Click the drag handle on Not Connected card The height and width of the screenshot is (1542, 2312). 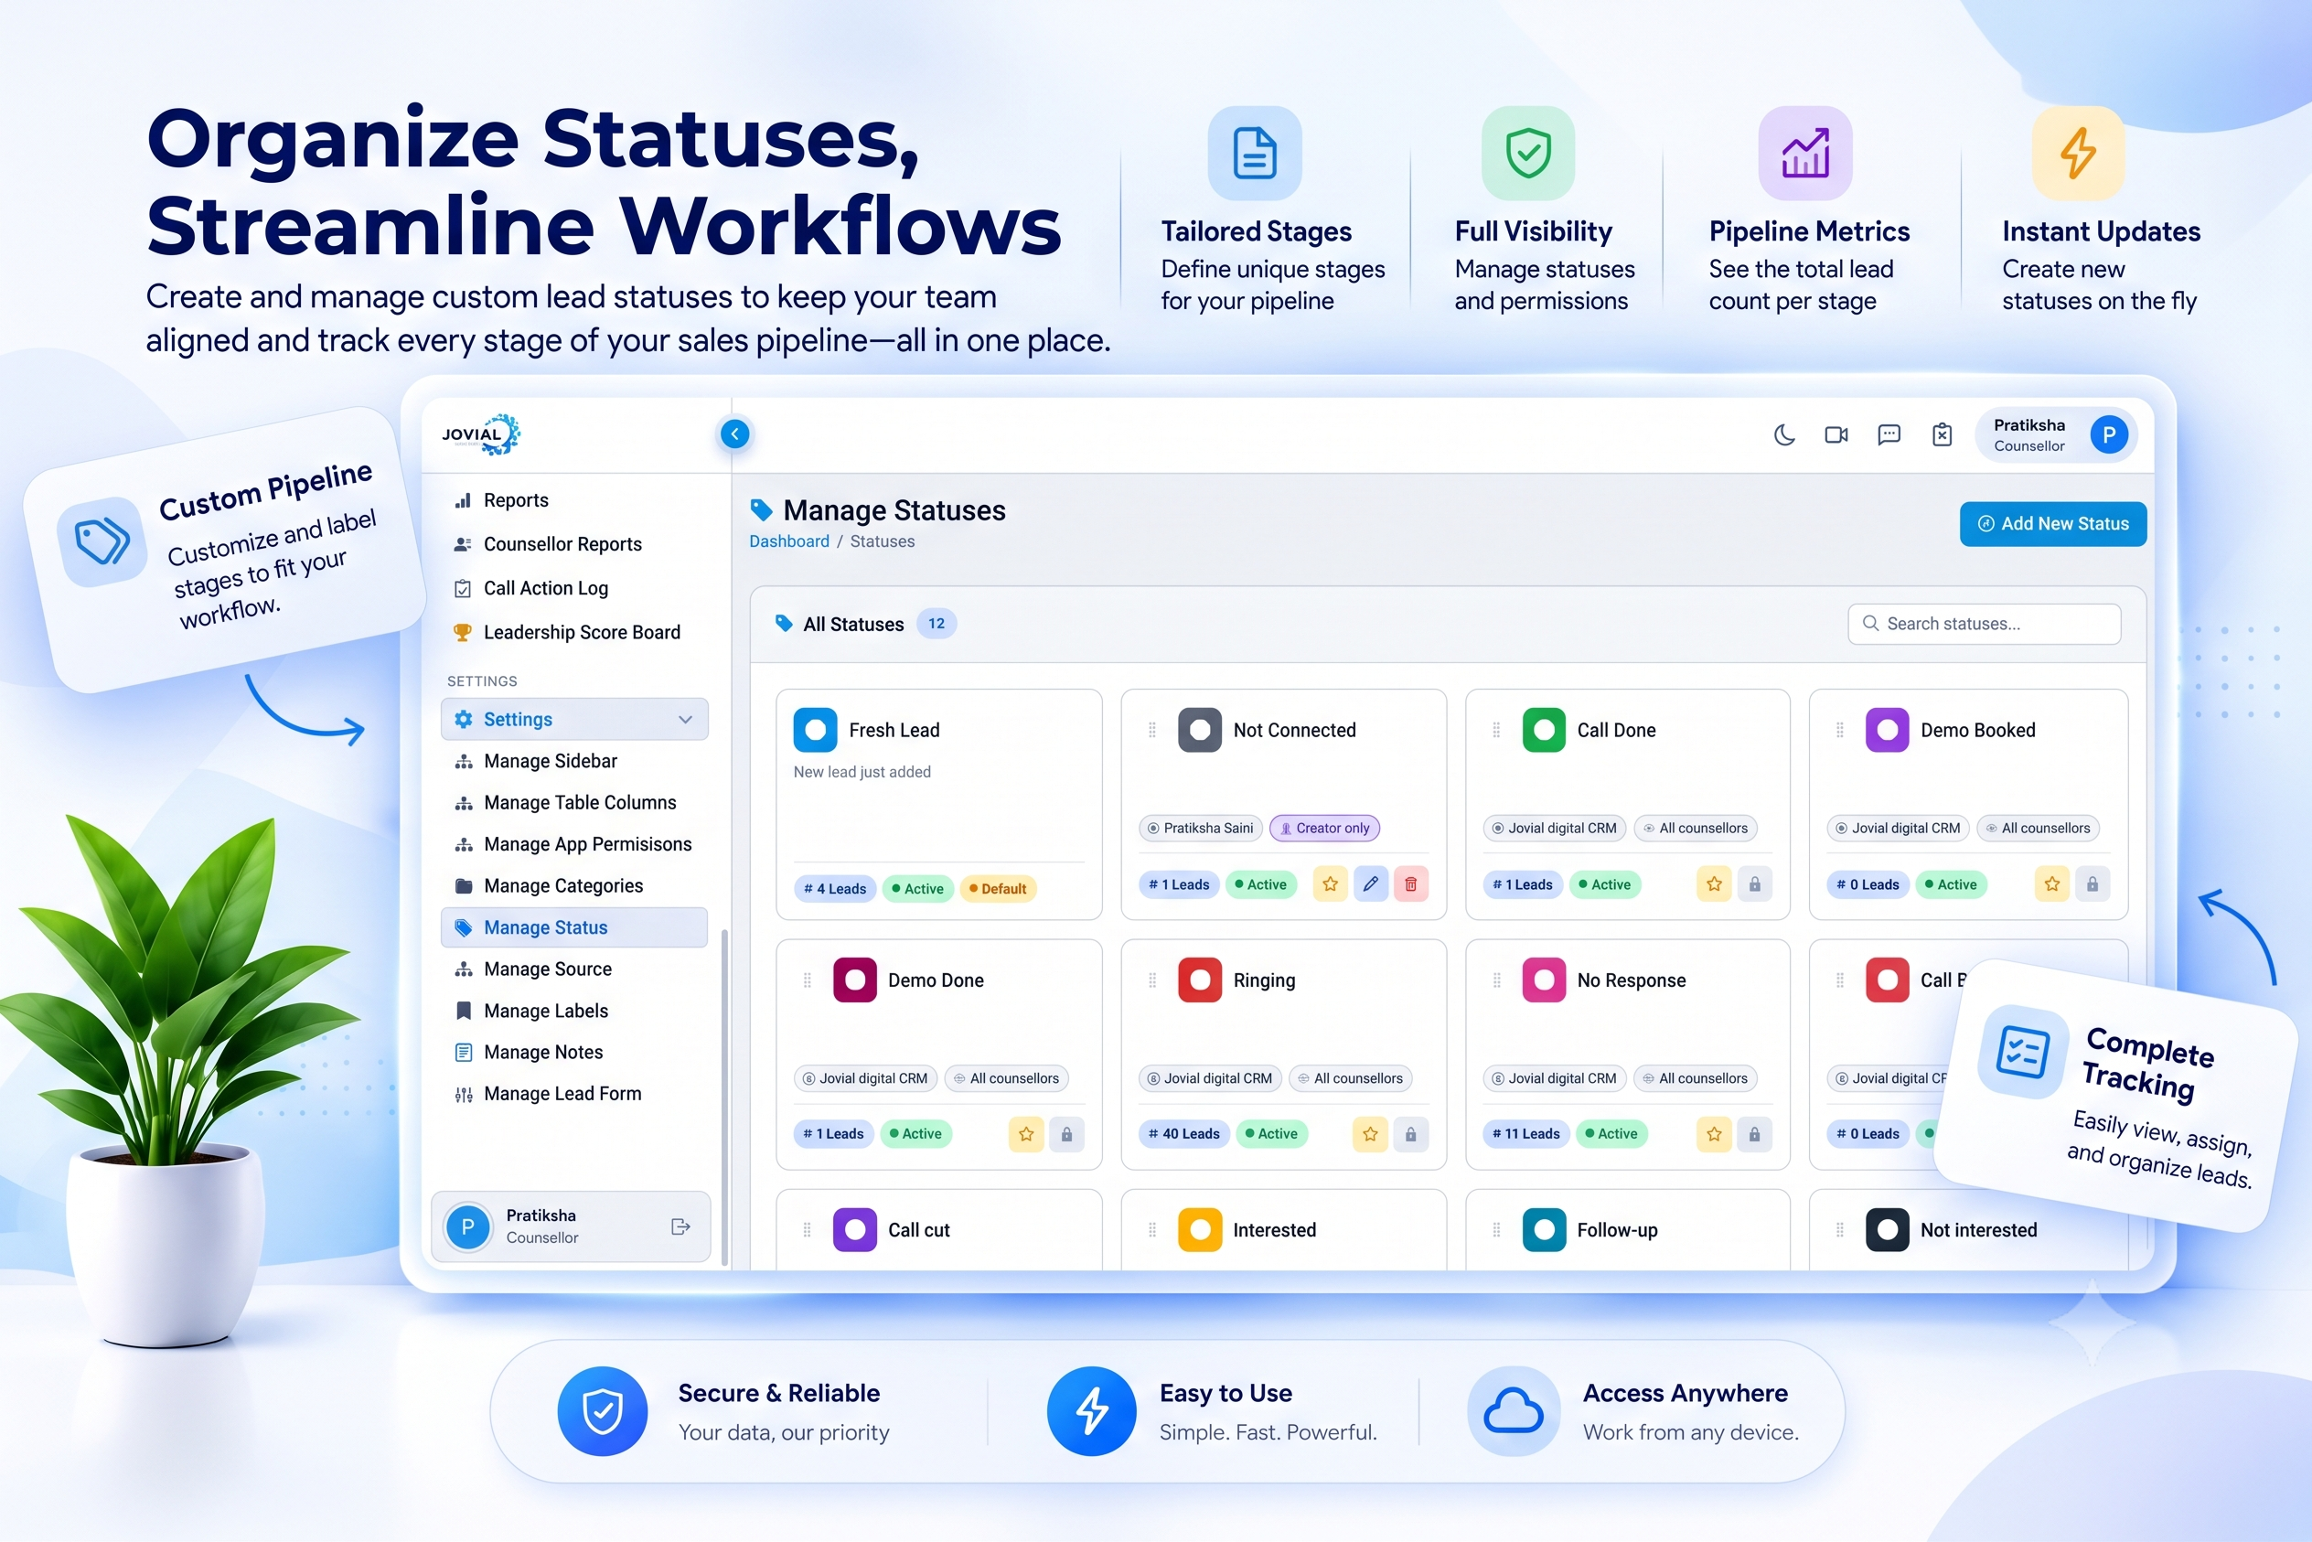pos(1151,730)
